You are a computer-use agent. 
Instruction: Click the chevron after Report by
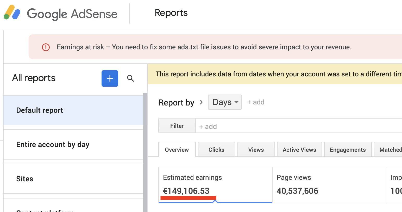pyautogui.click(x=201, y=102)
